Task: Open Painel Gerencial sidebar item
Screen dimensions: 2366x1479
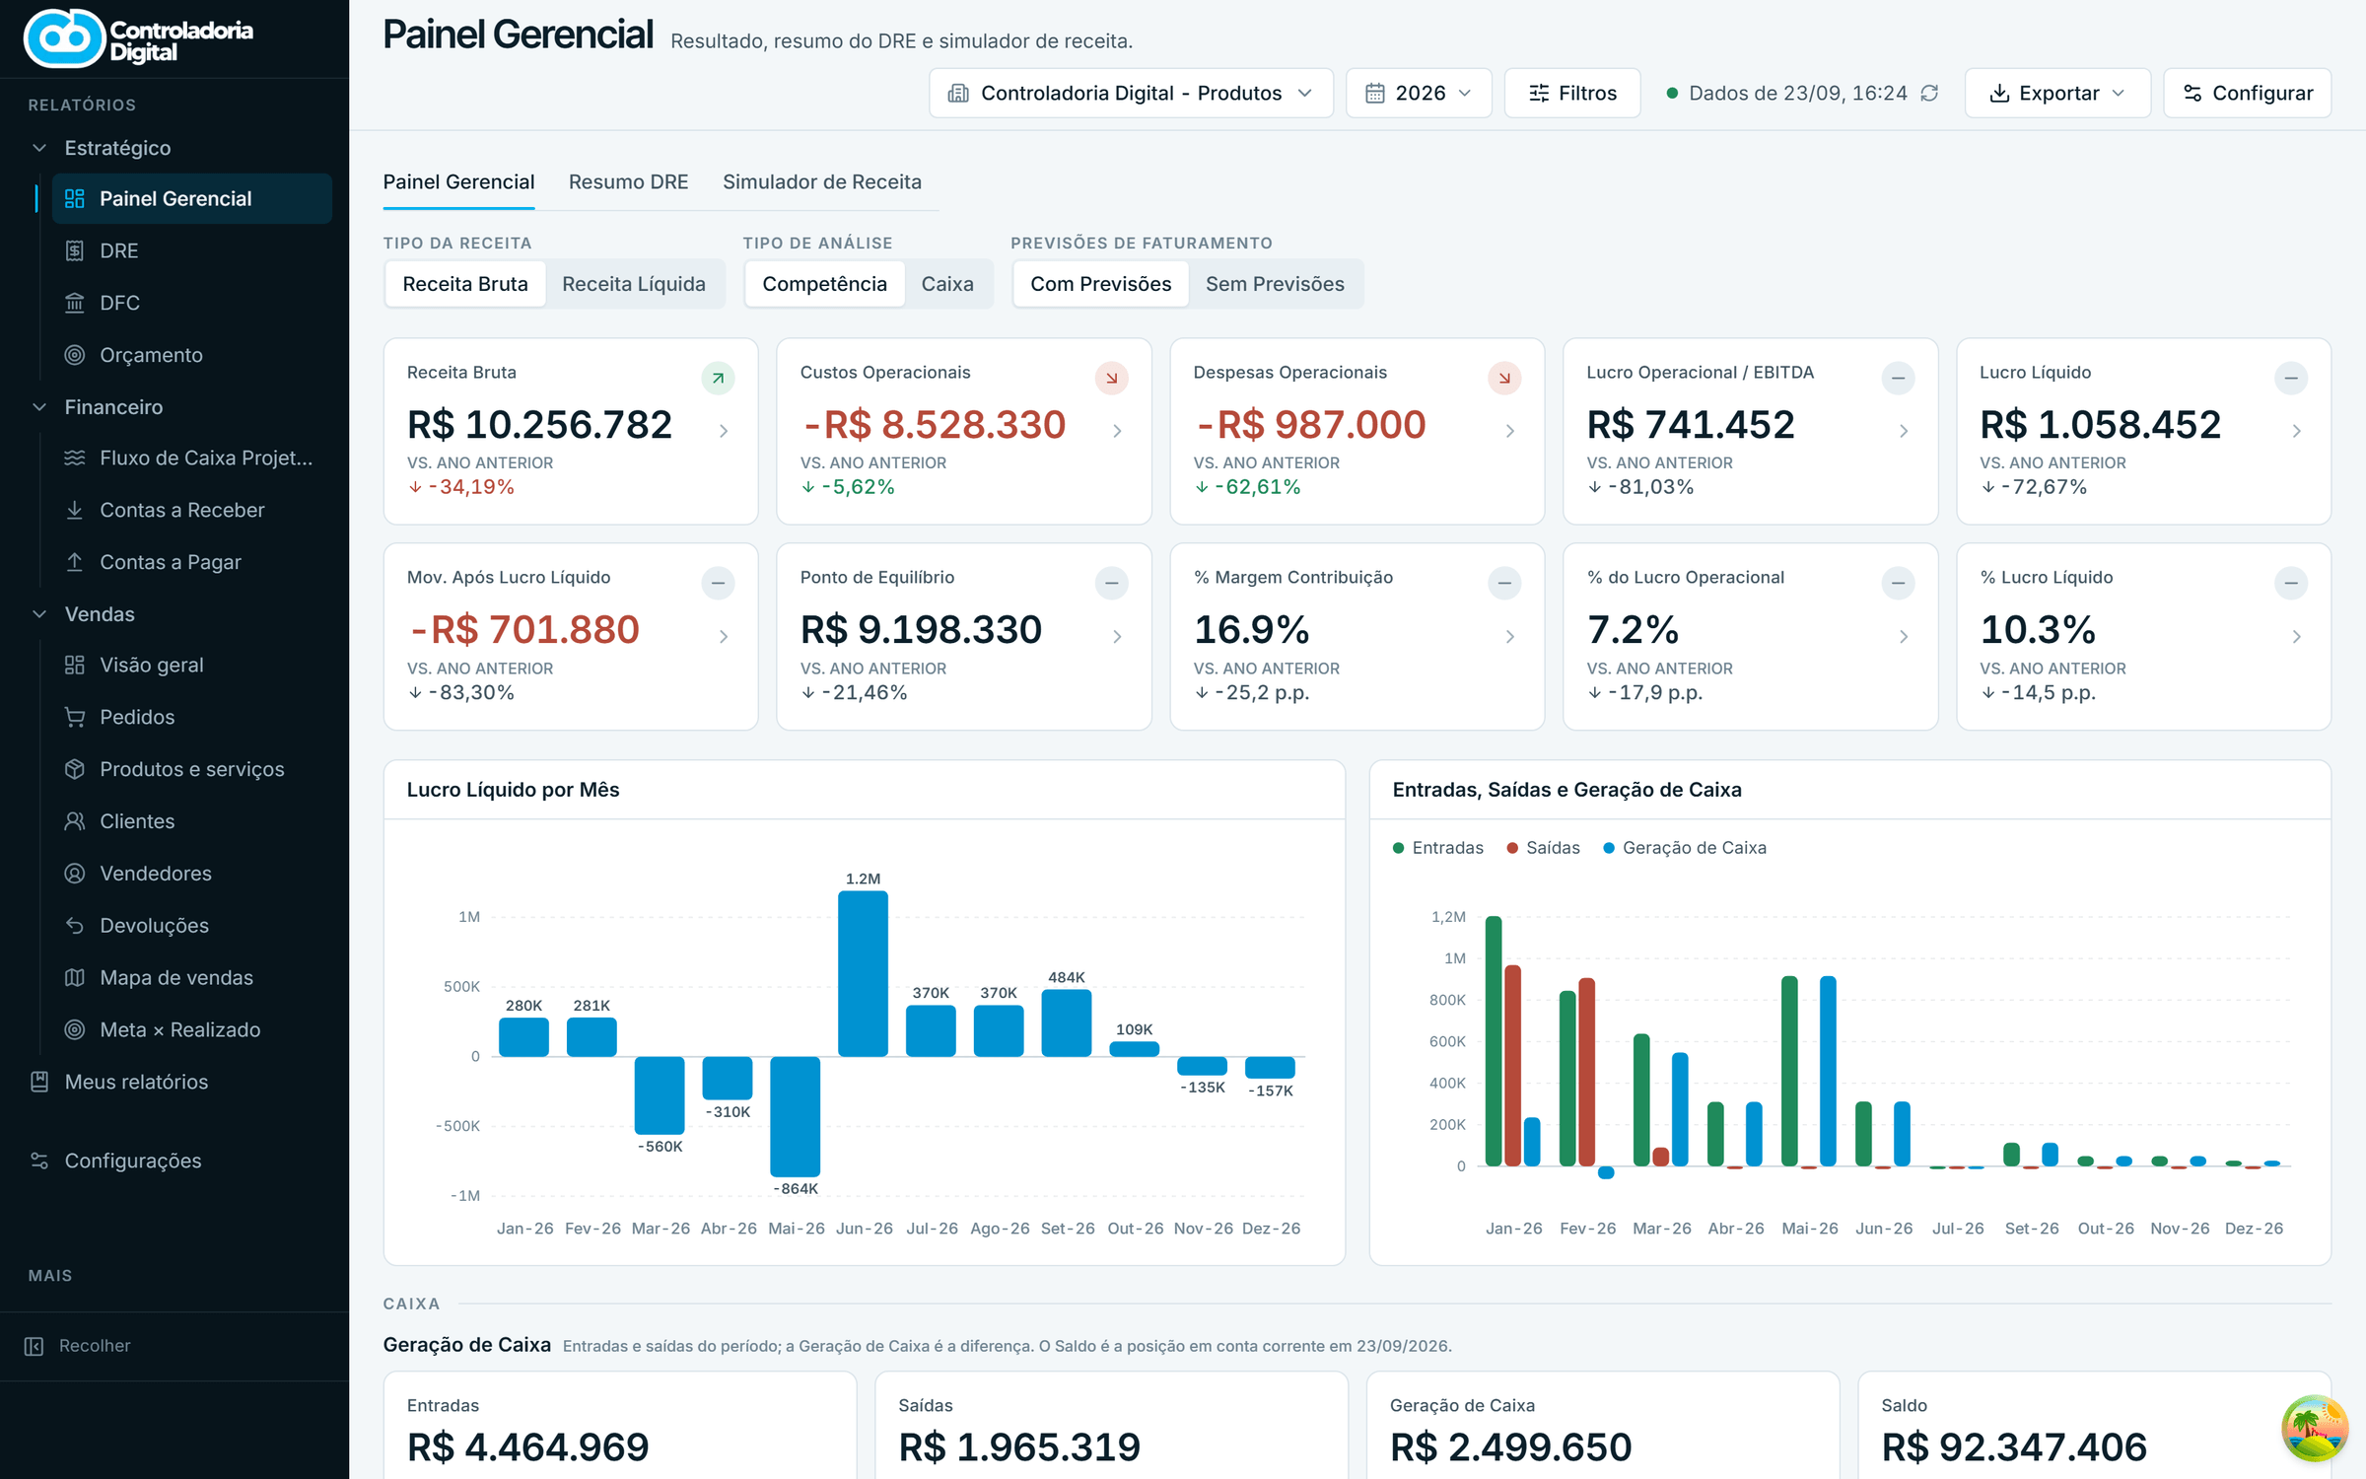Action: coord(192,198)
